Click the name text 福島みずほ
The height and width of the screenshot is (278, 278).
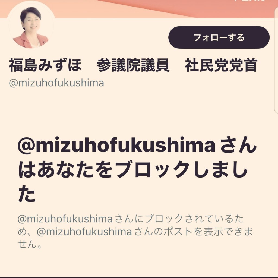[x=45, y=65]
